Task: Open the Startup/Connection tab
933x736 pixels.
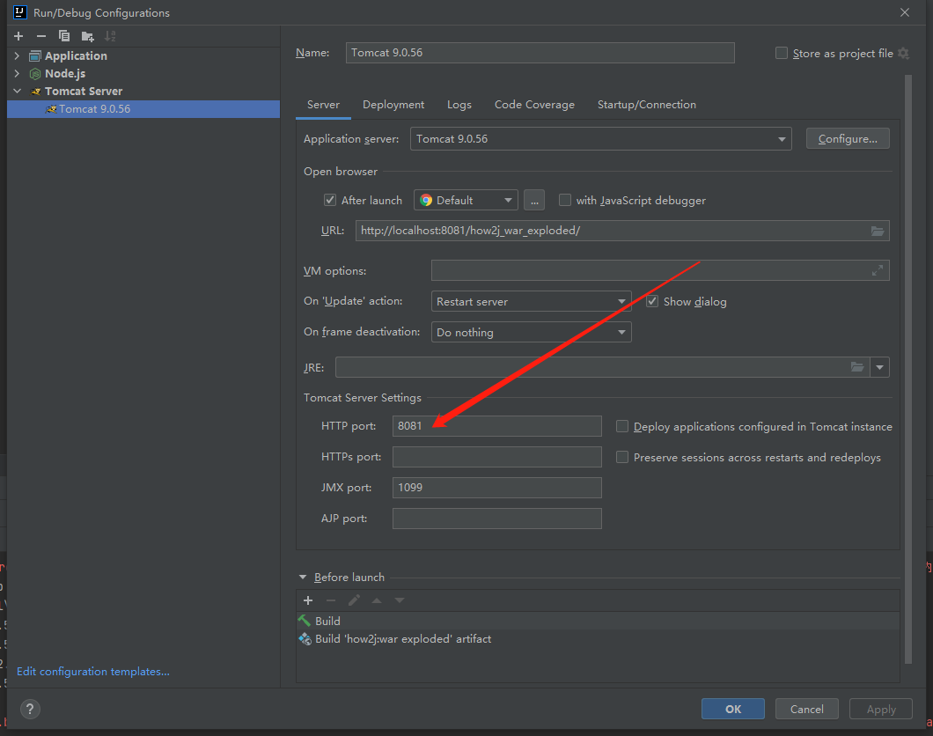Action: click(646, 104)
